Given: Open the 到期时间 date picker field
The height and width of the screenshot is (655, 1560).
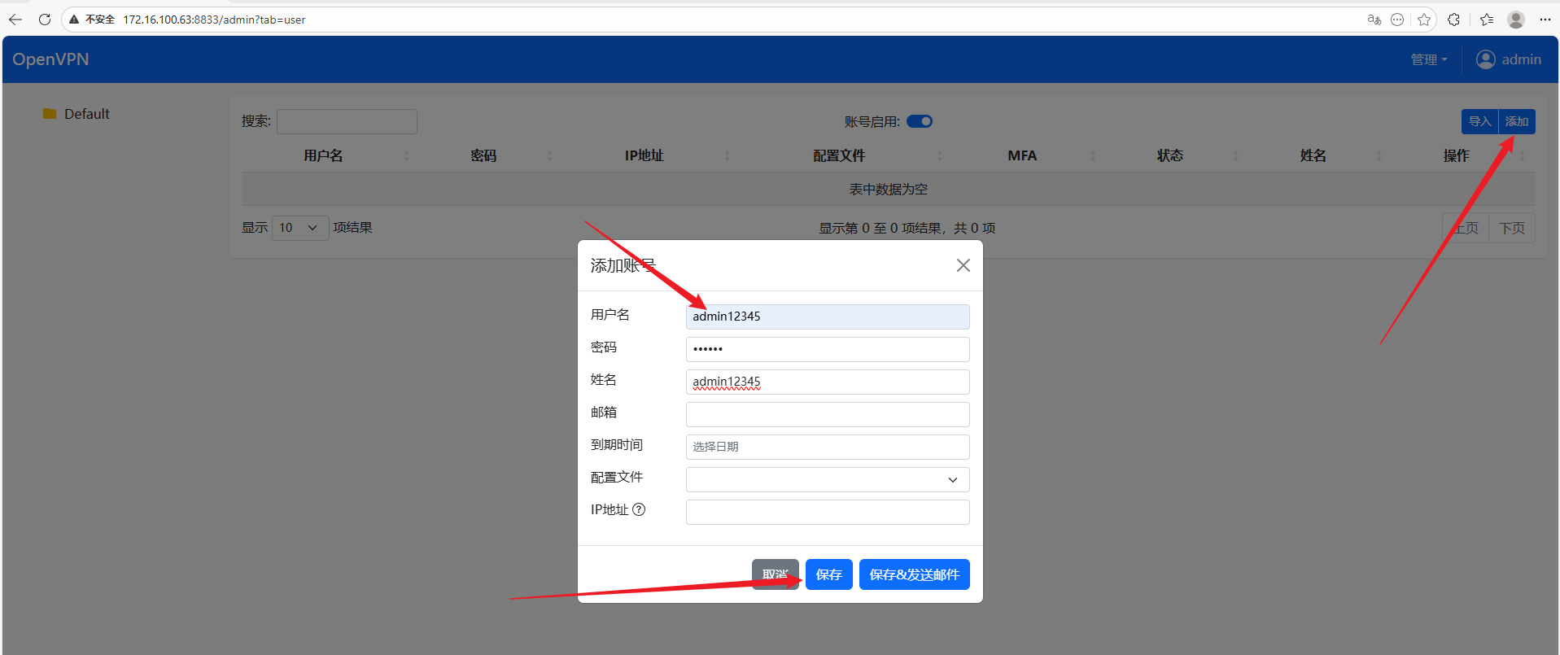Looking at the screenshot, I should pos(828,447).
